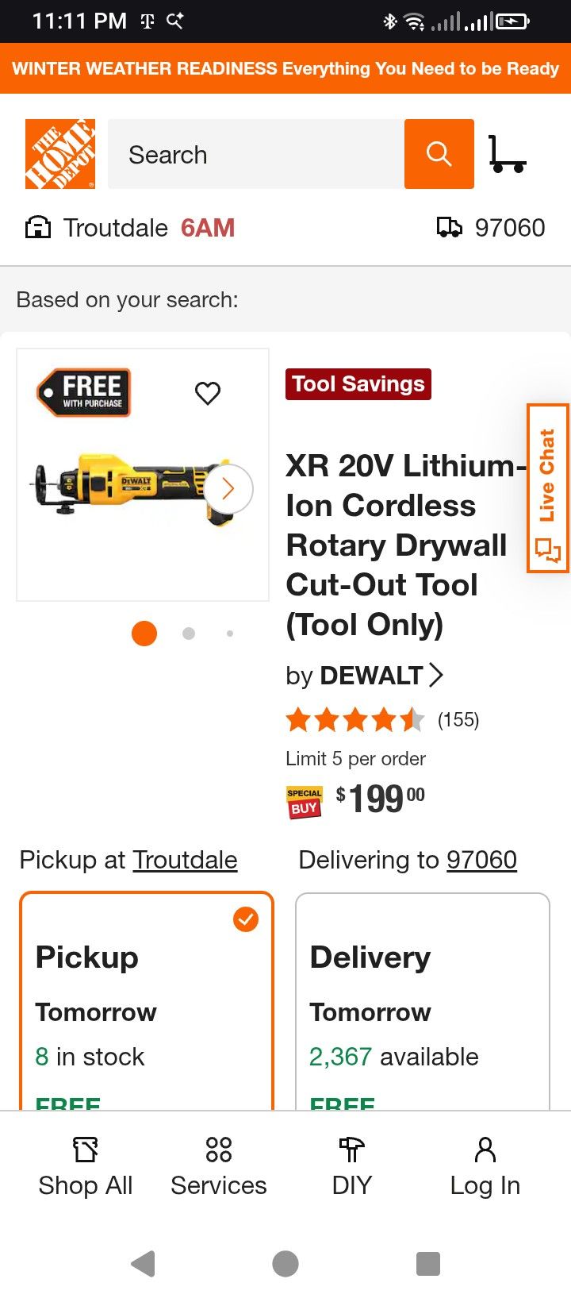The width and height of the screenshot is (571, 1302).
Task: Show next product image with the arrow
Action: pyautogui.click(x=228, y=489)
